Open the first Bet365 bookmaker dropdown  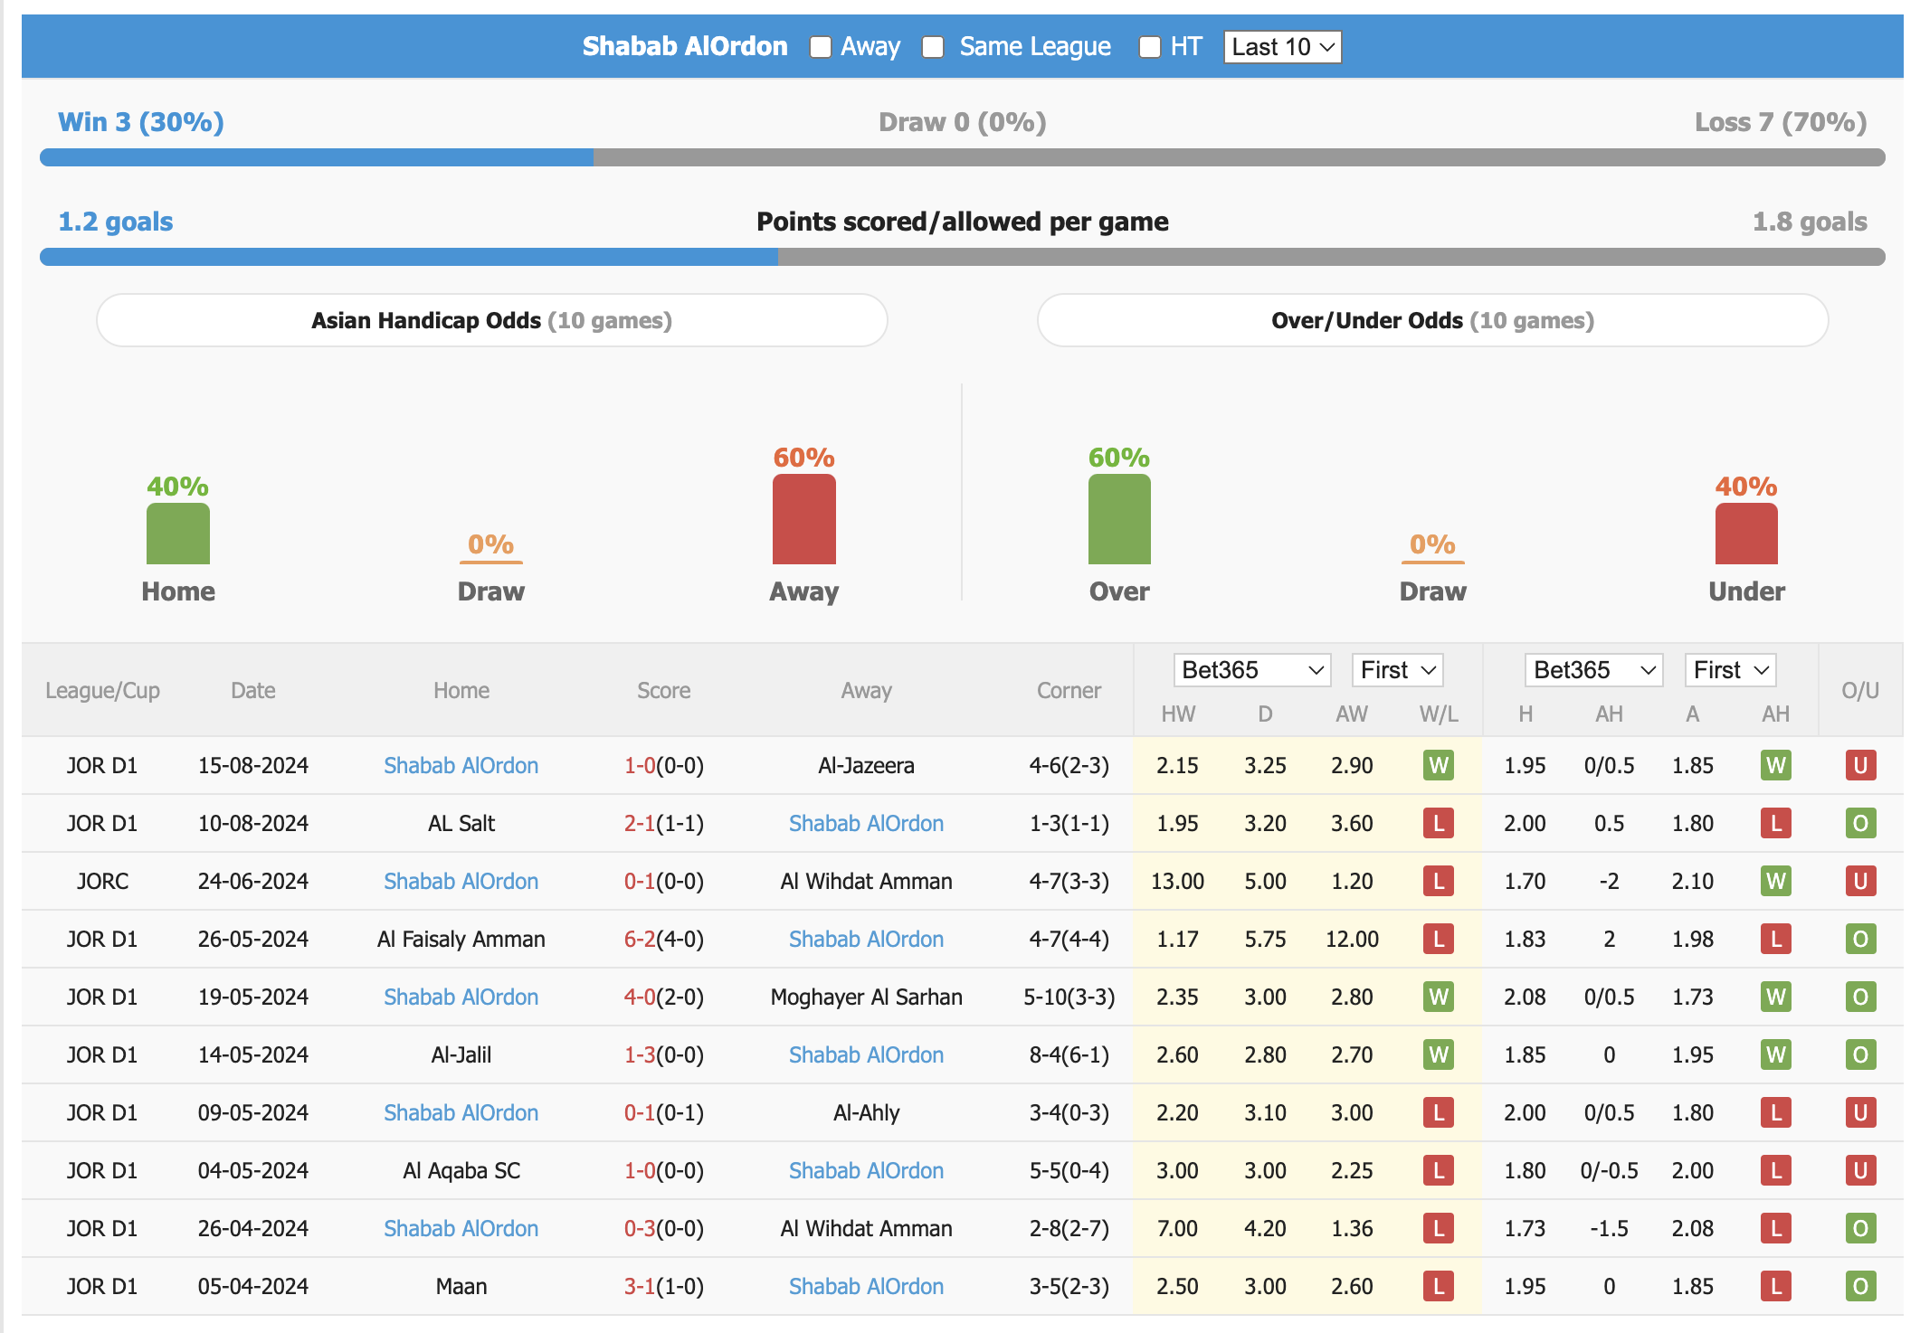(x=1252, y=670)
